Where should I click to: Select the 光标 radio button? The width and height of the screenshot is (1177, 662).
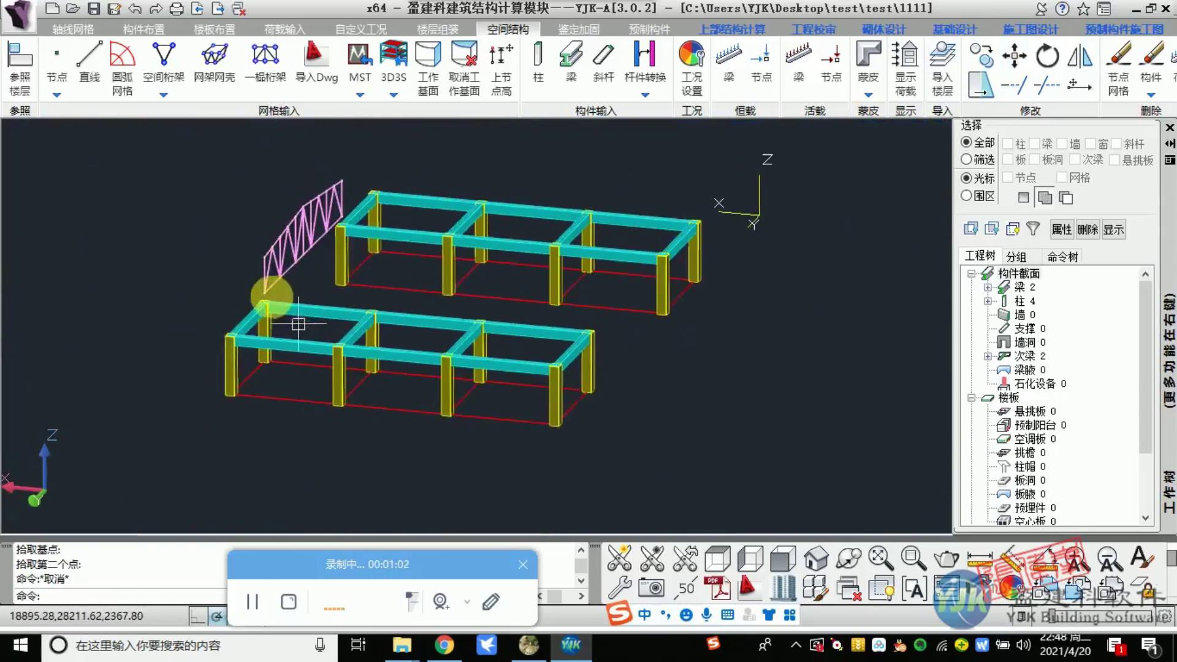967,178
